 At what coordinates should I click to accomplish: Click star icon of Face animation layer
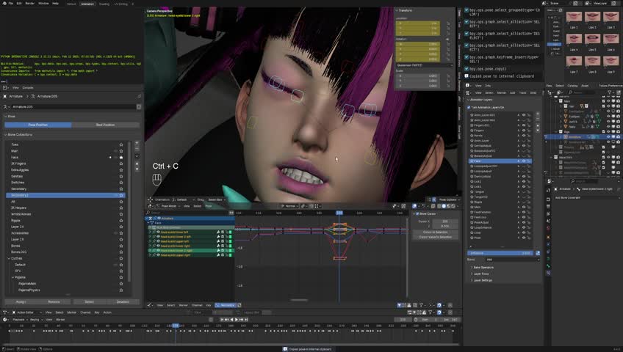click(472, 161)
